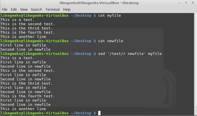Screen dimensions: 197x116
Task: Click 'This is another line' ending the sed output
Action: coord(23,109)
